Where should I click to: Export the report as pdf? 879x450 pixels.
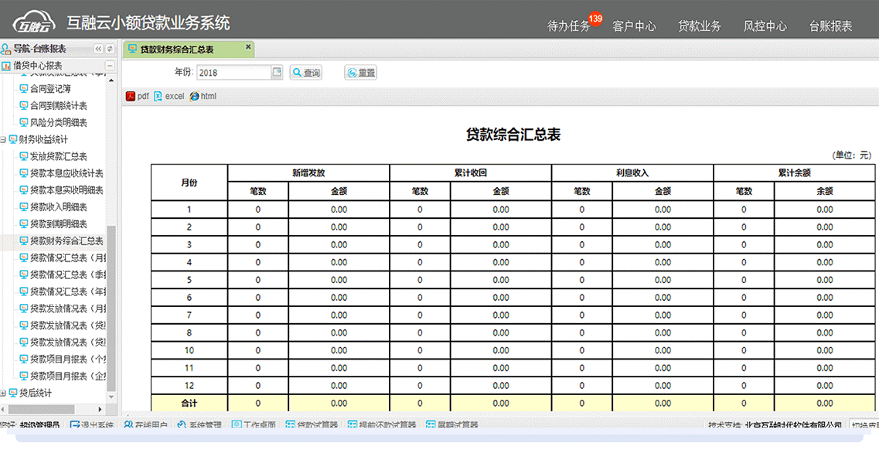[x=138, y=97]
